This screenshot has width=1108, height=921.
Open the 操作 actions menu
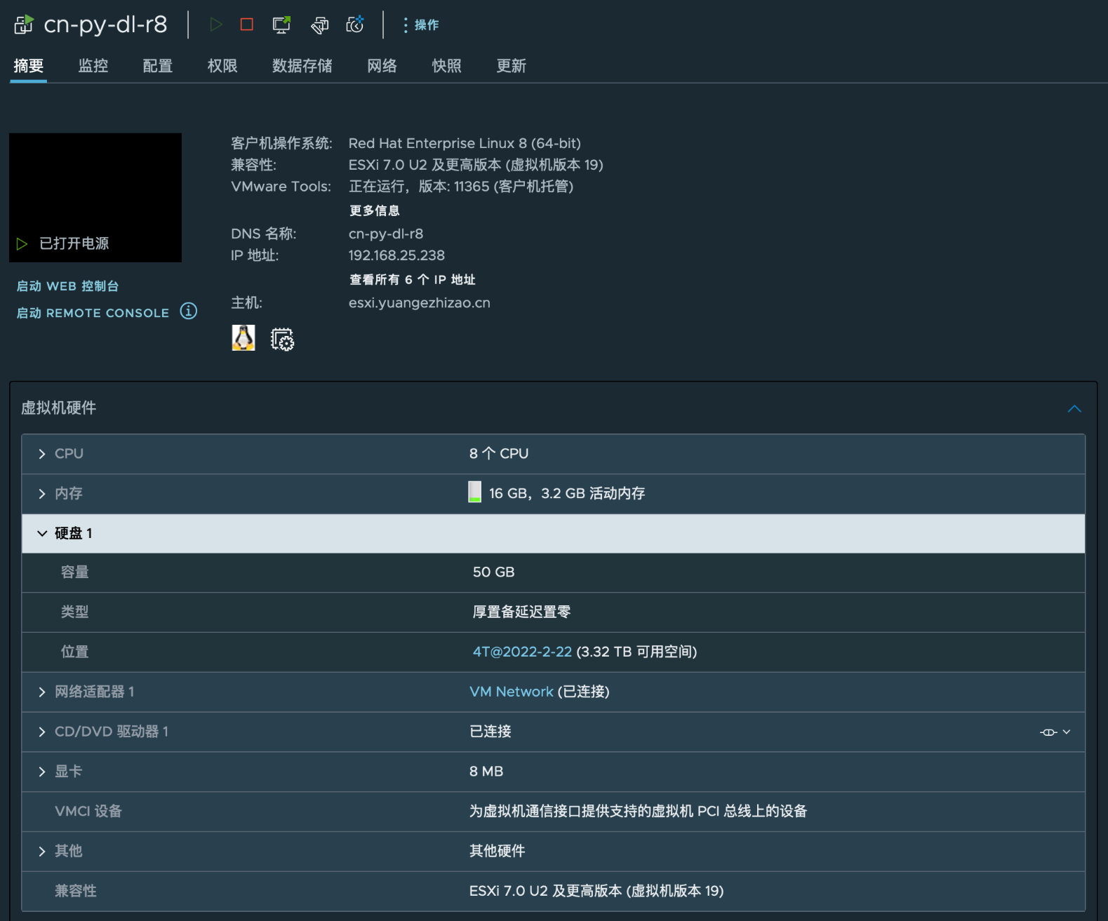click(x=421, y=25)
